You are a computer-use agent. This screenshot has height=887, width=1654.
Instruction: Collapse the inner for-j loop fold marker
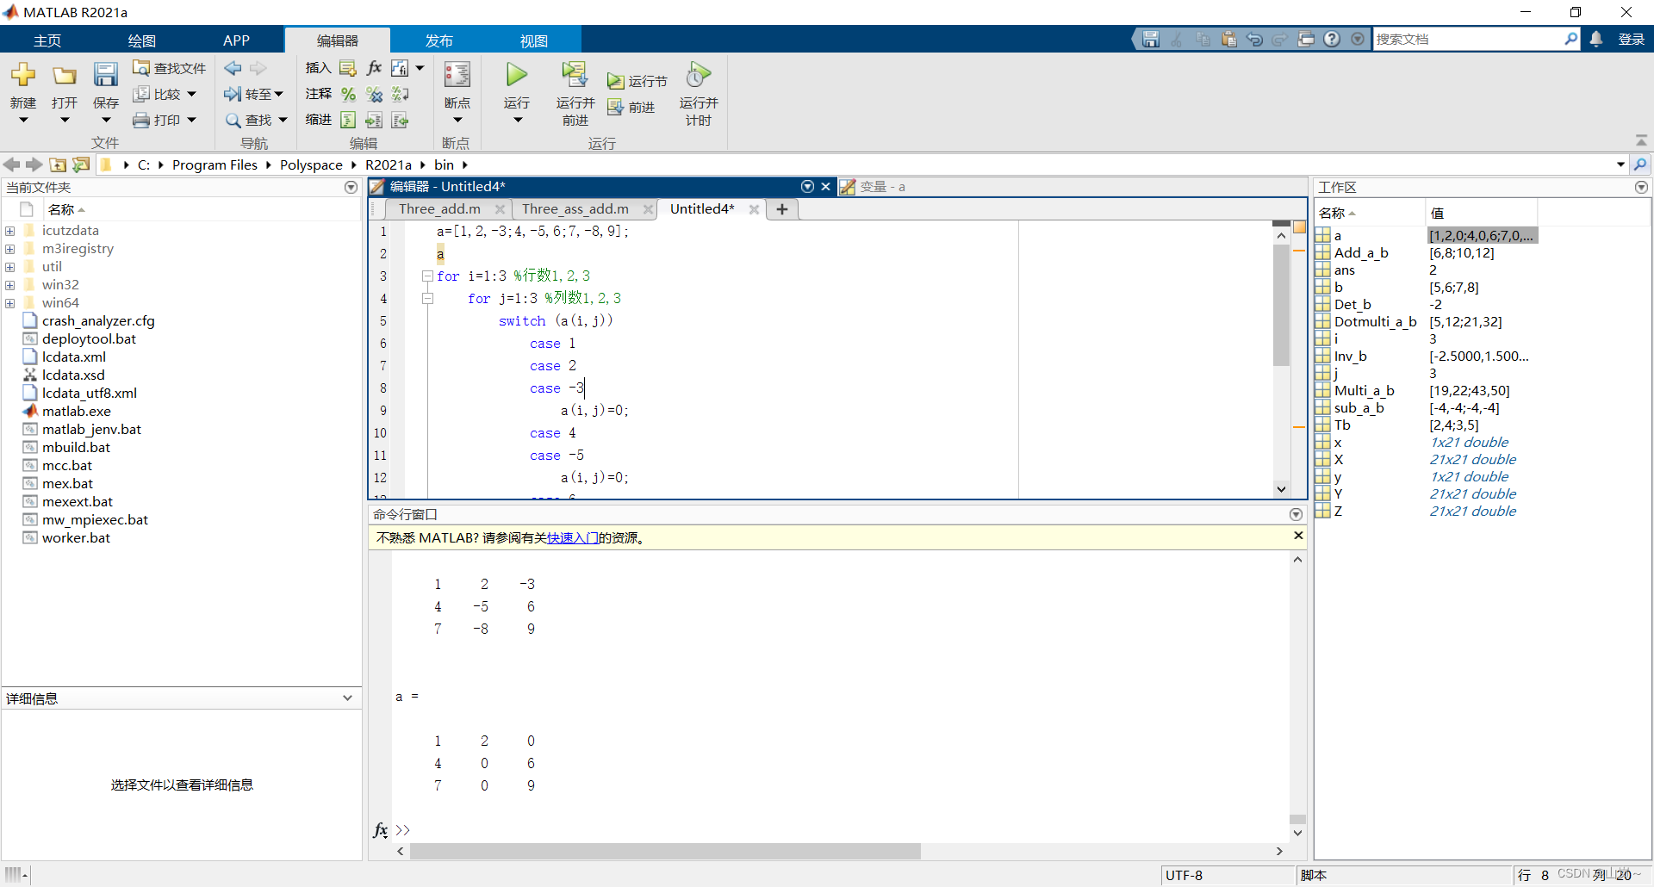point(427,299)
